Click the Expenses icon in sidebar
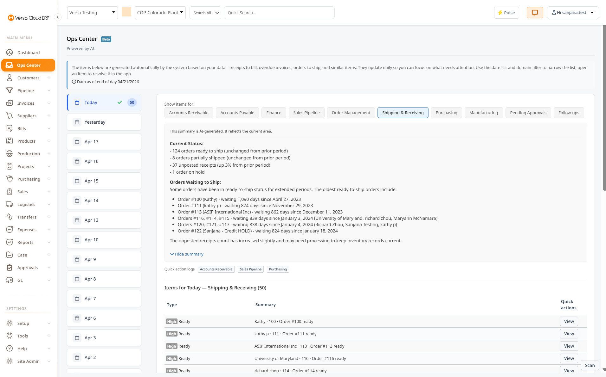Image resolution: width=606 pixels, height=377 pixels. [x=10, y=230]
